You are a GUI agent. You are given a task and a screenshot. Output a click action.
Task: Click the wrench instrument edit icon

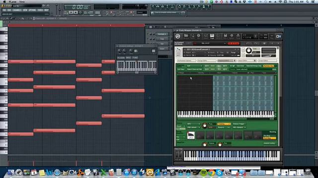click(x=178, y=49)
